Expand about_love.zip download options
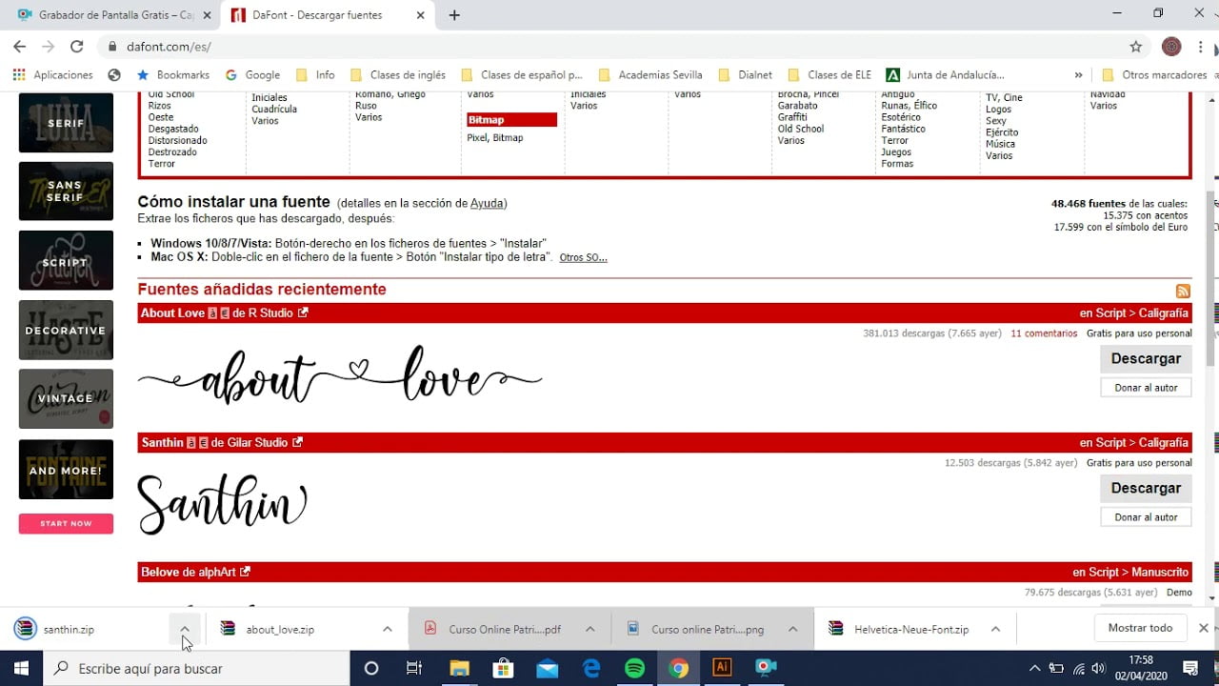The height and width of the screenshot is (686, 1219). click(x=387, y=629)
